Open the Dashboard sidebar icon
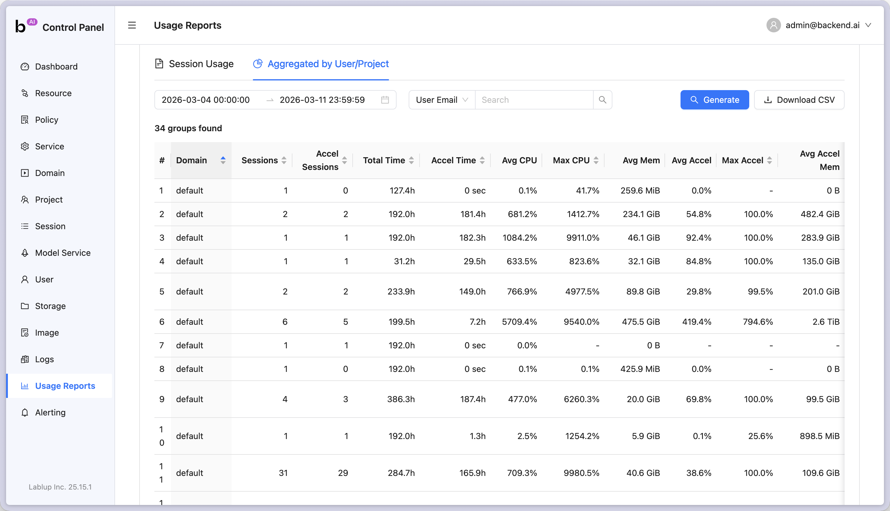 (25, 66)
